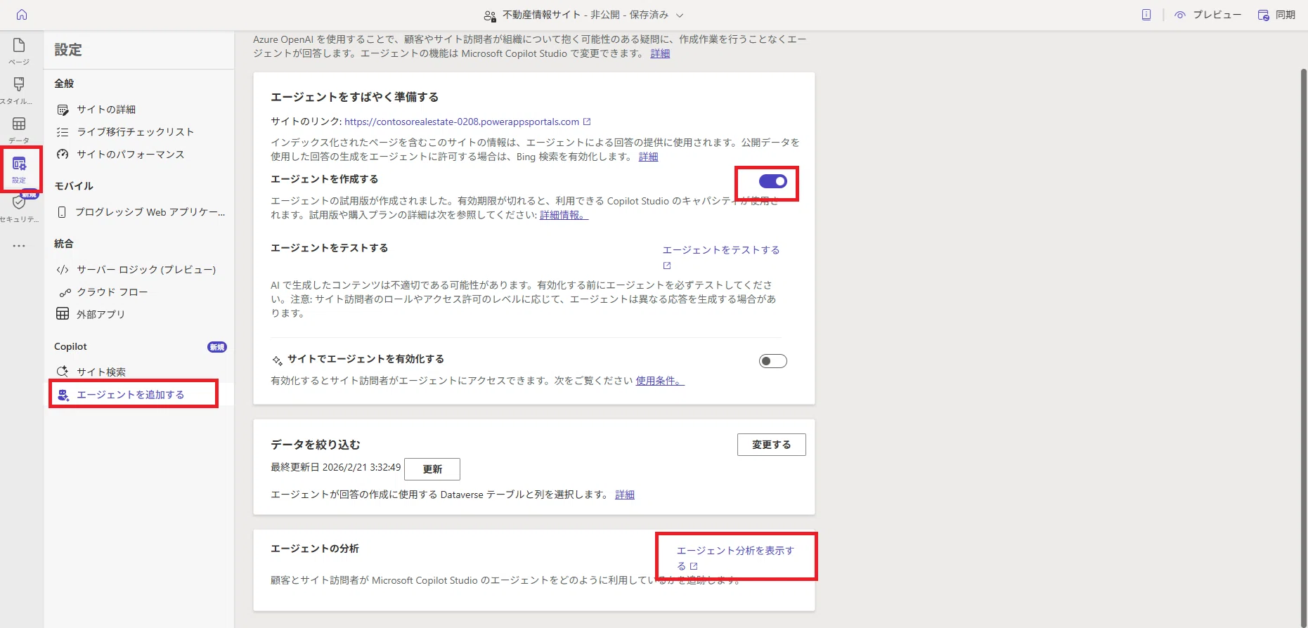Click 詳細 link after Bing 検索 sentence
The width and height of the screenshot is (1308, 628).
[648, 157]
